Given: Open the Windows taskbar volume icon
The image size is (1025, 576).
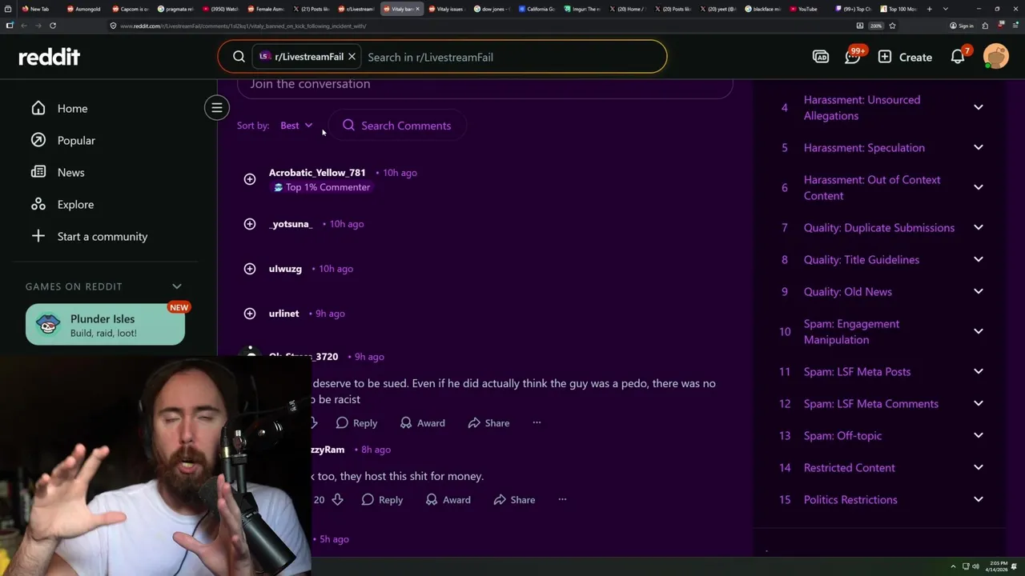Looking at the screenshot, I should point(975,566).
